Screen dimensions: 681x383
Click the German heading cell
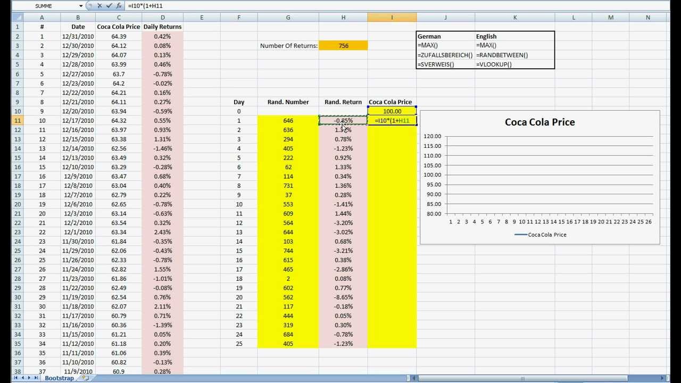445,36
